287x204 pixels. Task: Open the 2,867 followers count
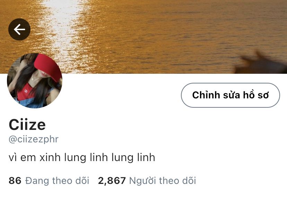pyautogui.click(x=112, y=180)
